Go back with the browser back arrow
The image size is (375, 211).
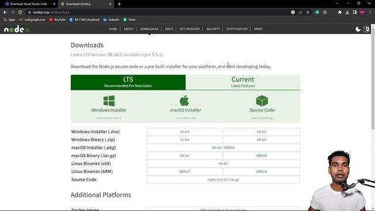(x=5, y=12)
